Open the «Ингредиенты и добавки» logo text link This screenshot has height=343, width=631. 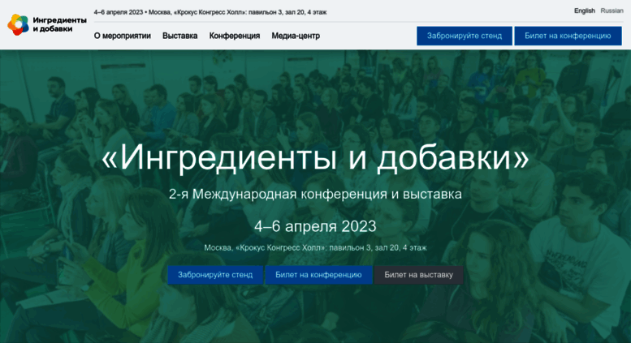click(x=59, y=24)
